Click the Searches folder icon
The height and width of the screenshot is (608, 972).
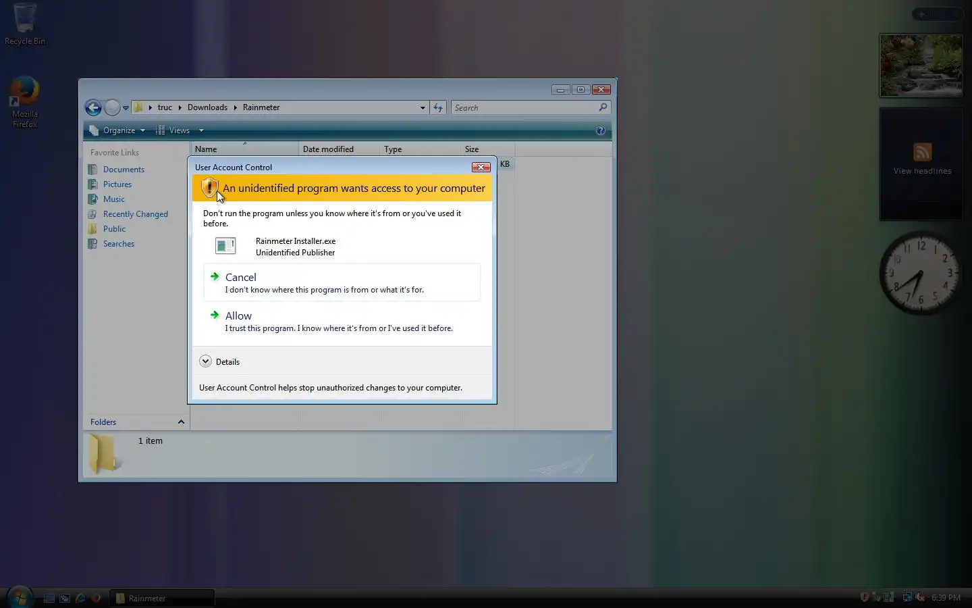93,243
